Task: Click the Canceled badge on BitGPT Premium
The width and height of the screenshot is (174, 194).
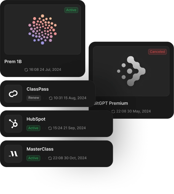Action: pyautogui.click(x=157, y=52)
